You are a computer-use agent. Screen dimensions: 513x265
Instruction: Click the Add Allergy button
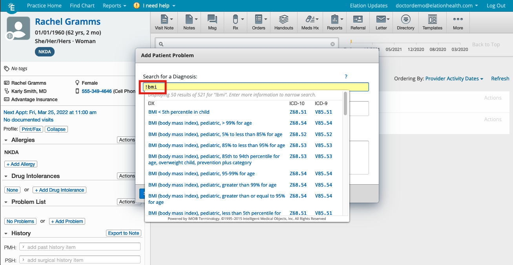[x=21, y=164]
